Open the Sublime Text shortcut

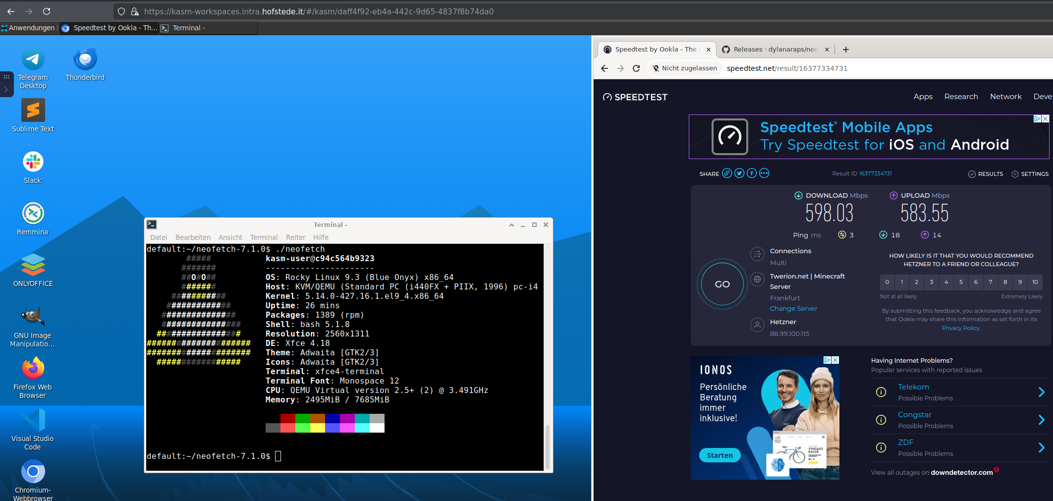pos(33,111)
